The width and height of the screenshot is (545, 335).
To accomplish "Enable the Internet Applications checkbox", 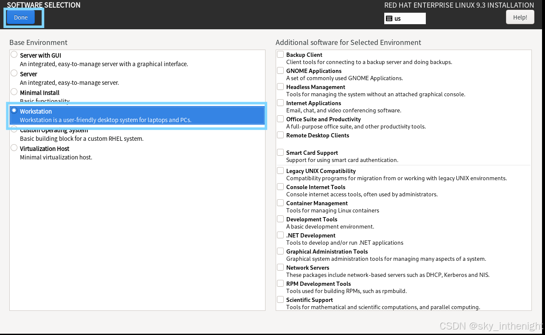I will pyautogui.click(x=280, y=103).
